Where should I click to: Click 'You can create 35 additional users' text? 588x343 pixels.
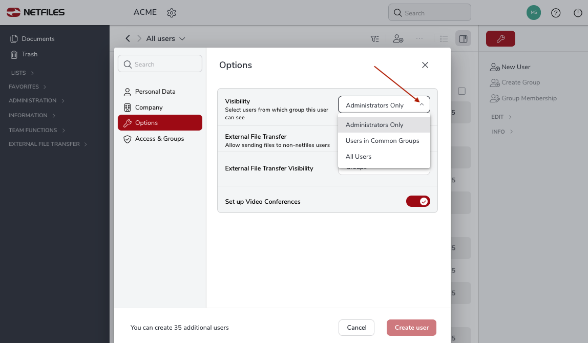point(180,328)
